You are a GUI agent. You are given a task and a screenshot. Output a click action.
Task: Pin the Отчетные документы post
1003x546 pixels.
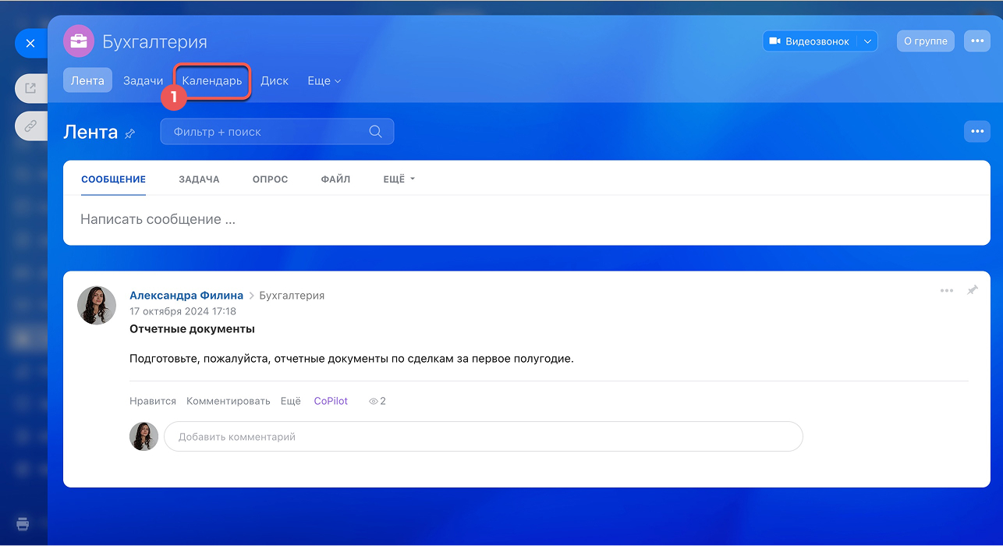tap(972, 290)
